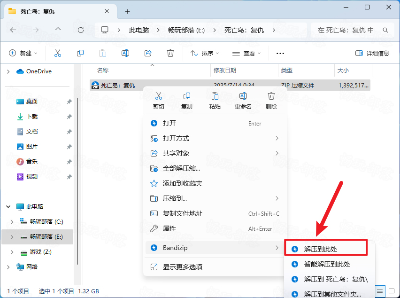Click 删除 in the context menu
Image resolution: width=400 pixels, height=298 pixels.
click(271, 101)
